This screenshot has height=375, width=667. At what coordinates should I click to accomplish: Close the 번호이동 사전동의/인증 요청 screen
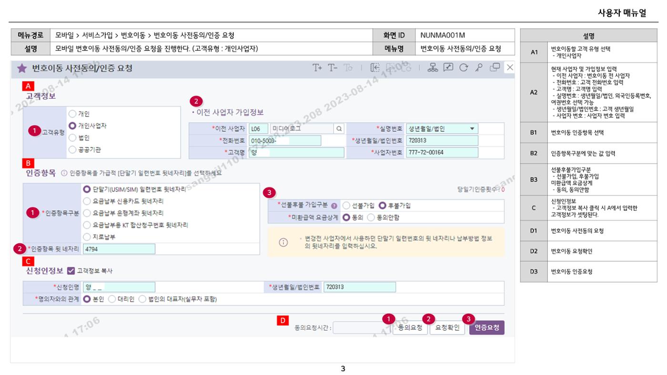[x=509, y=68]
